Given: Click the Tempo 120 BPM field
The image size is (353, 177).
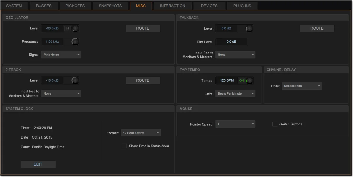Looking at the screenshot, I should click(226, 80).
